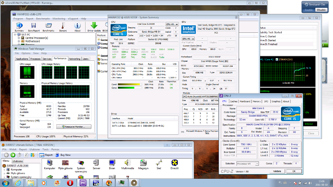Image resolution: width=333 pixels, height=187 pixels.
Task: Open the Multimedia speaker icon in EVEREST
Action: tap(127, 165)
